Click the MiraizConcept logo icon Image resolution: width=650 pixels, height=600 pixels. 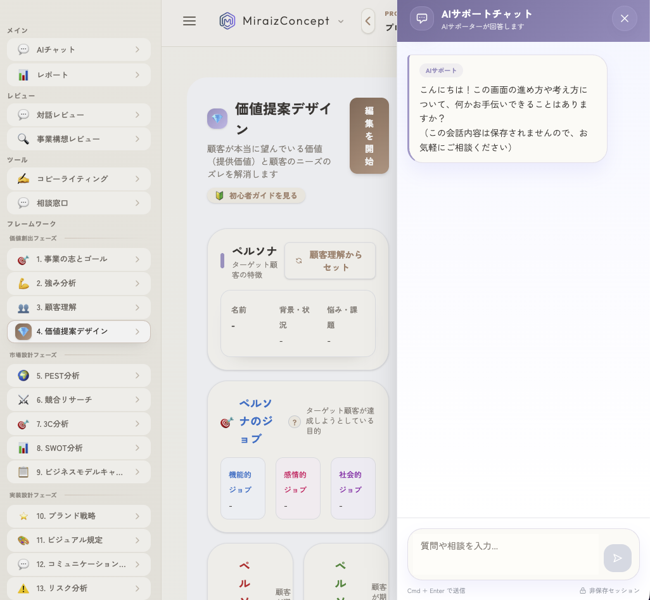point(227,21)
